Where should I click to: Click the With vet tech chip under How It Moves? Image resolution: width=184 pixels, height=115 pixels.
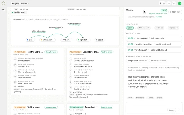coord(144,28)
